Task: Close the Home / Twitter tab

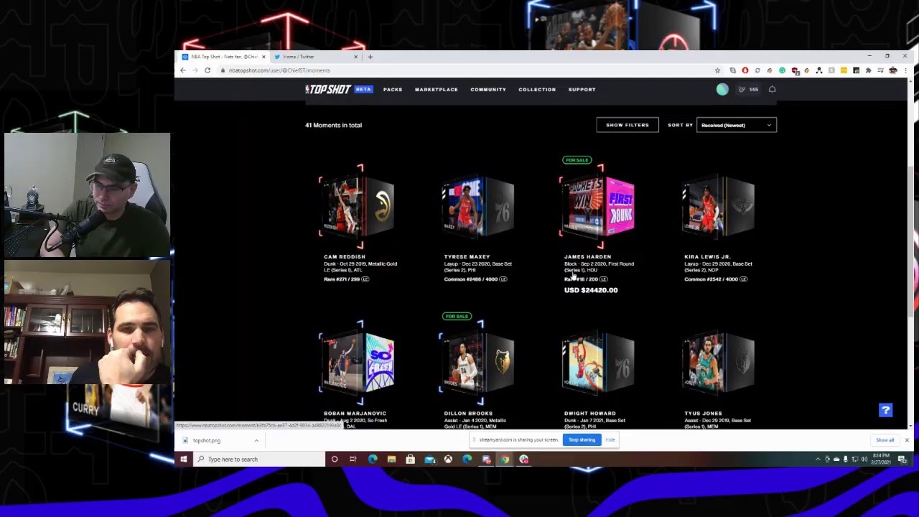Action: (x=355, y=57)
